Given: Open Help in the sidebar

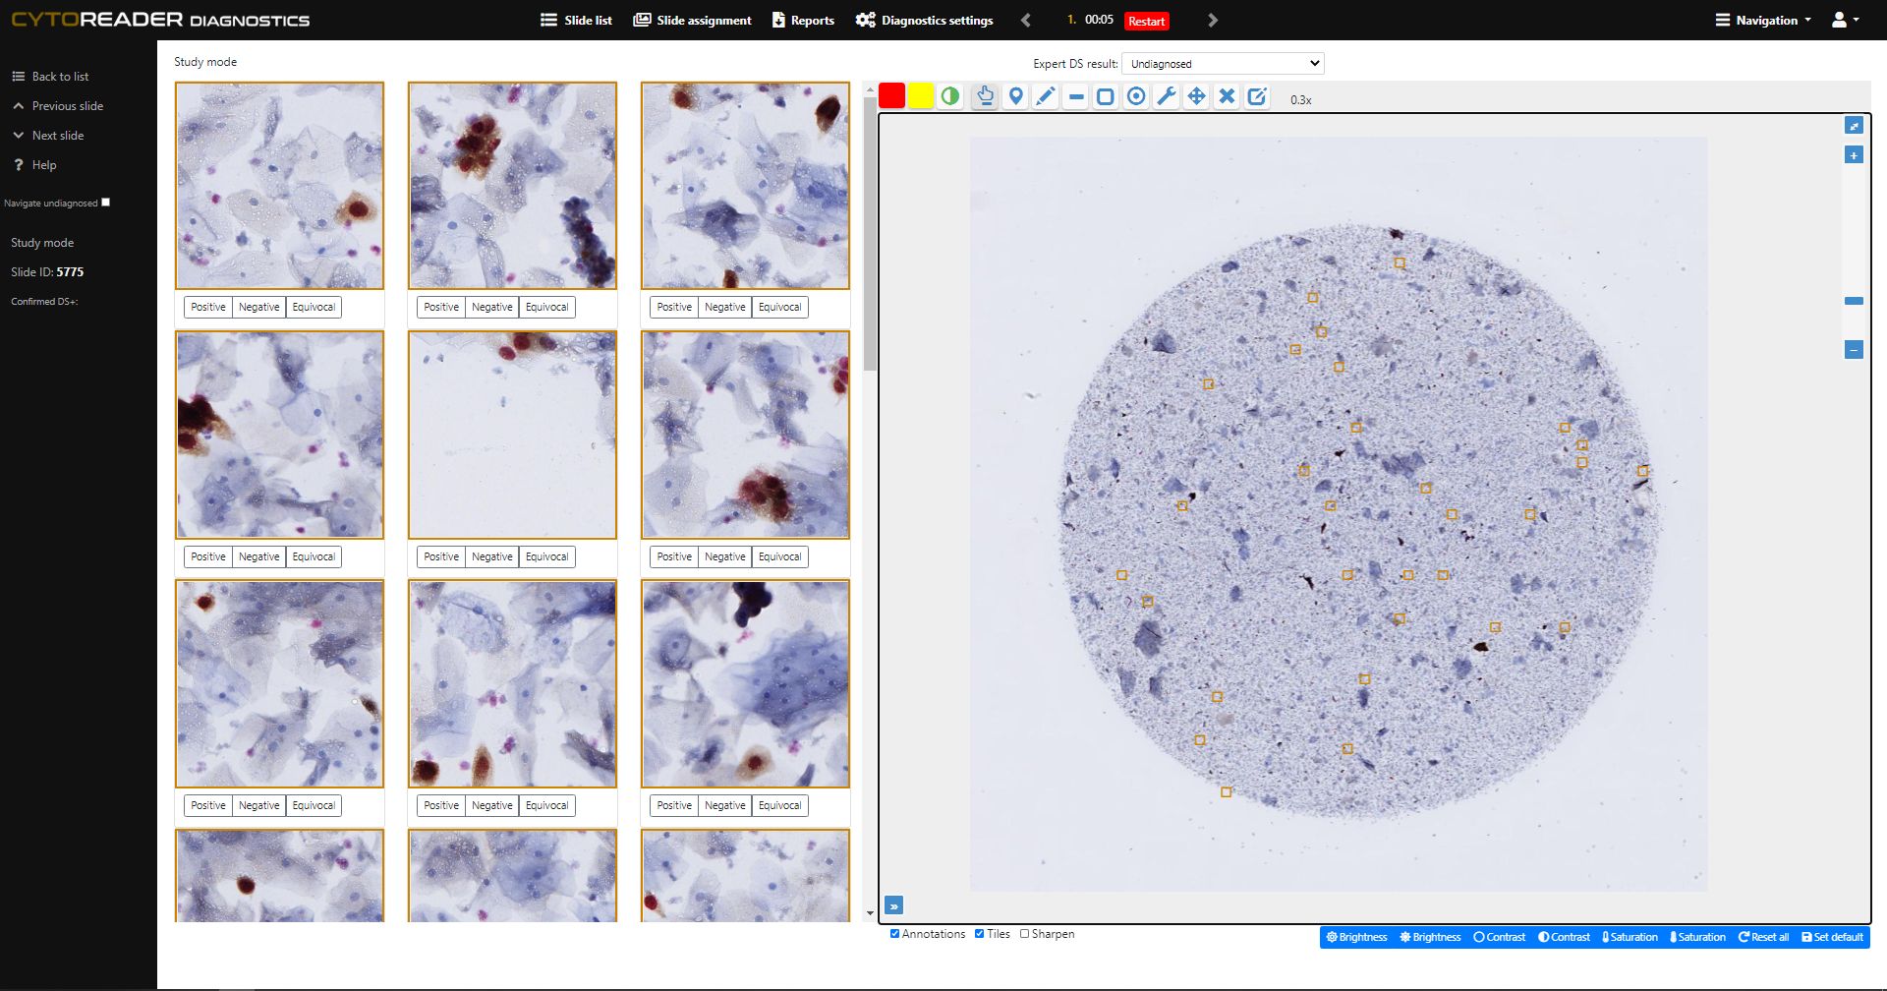Looking at the screenshot, I should point(34,165).
